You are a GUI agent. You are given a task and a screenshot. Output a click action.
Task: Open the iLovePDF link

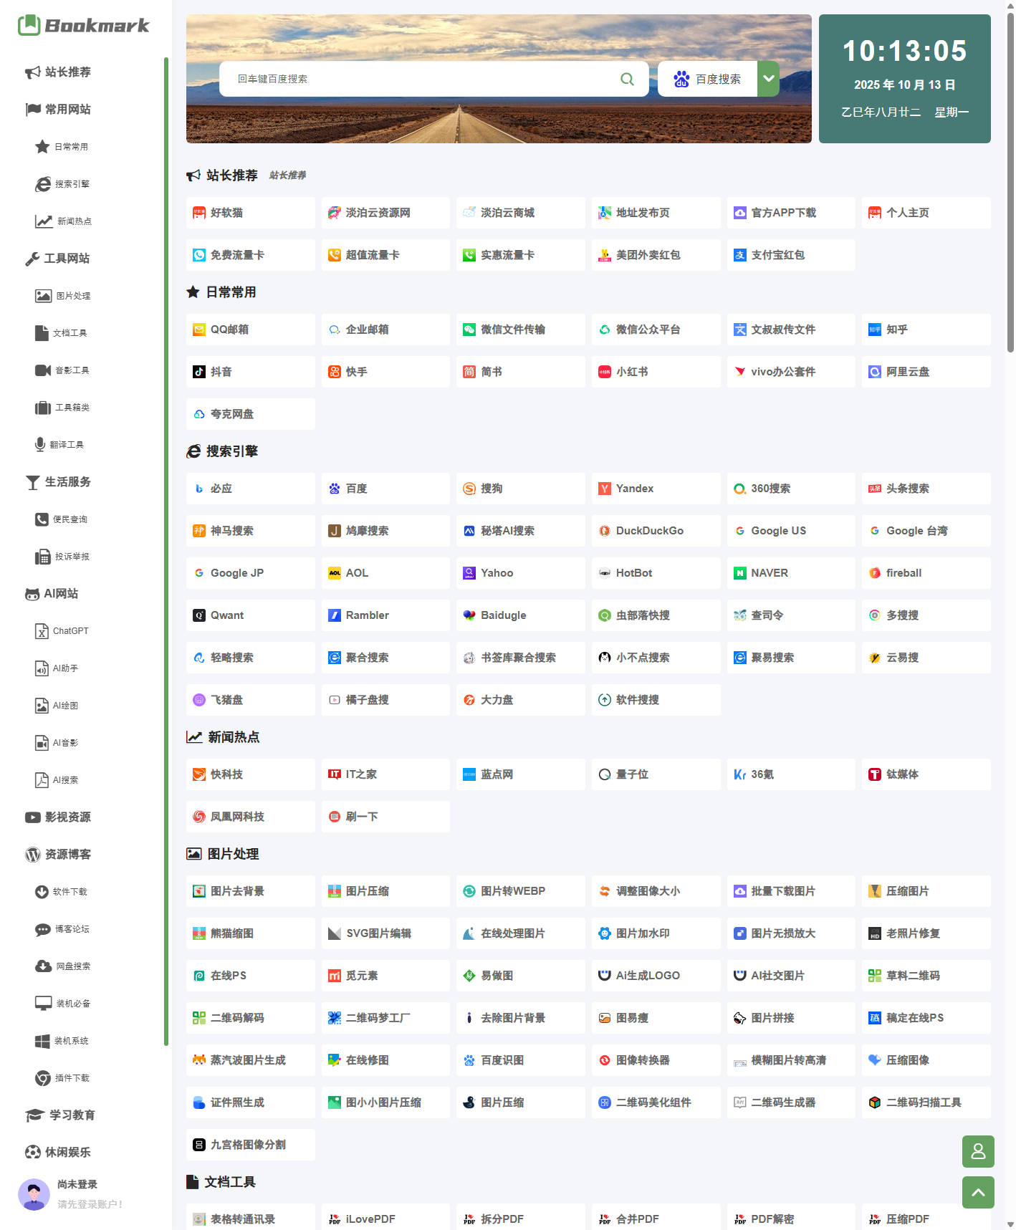coord(385,1219)
